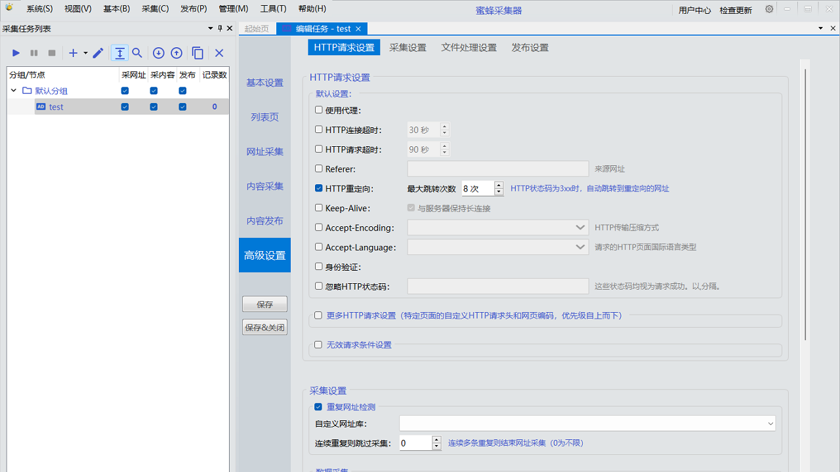
Task: Open the 工具(T) menu
Action: pyautogui.click(x=273, y=9)
